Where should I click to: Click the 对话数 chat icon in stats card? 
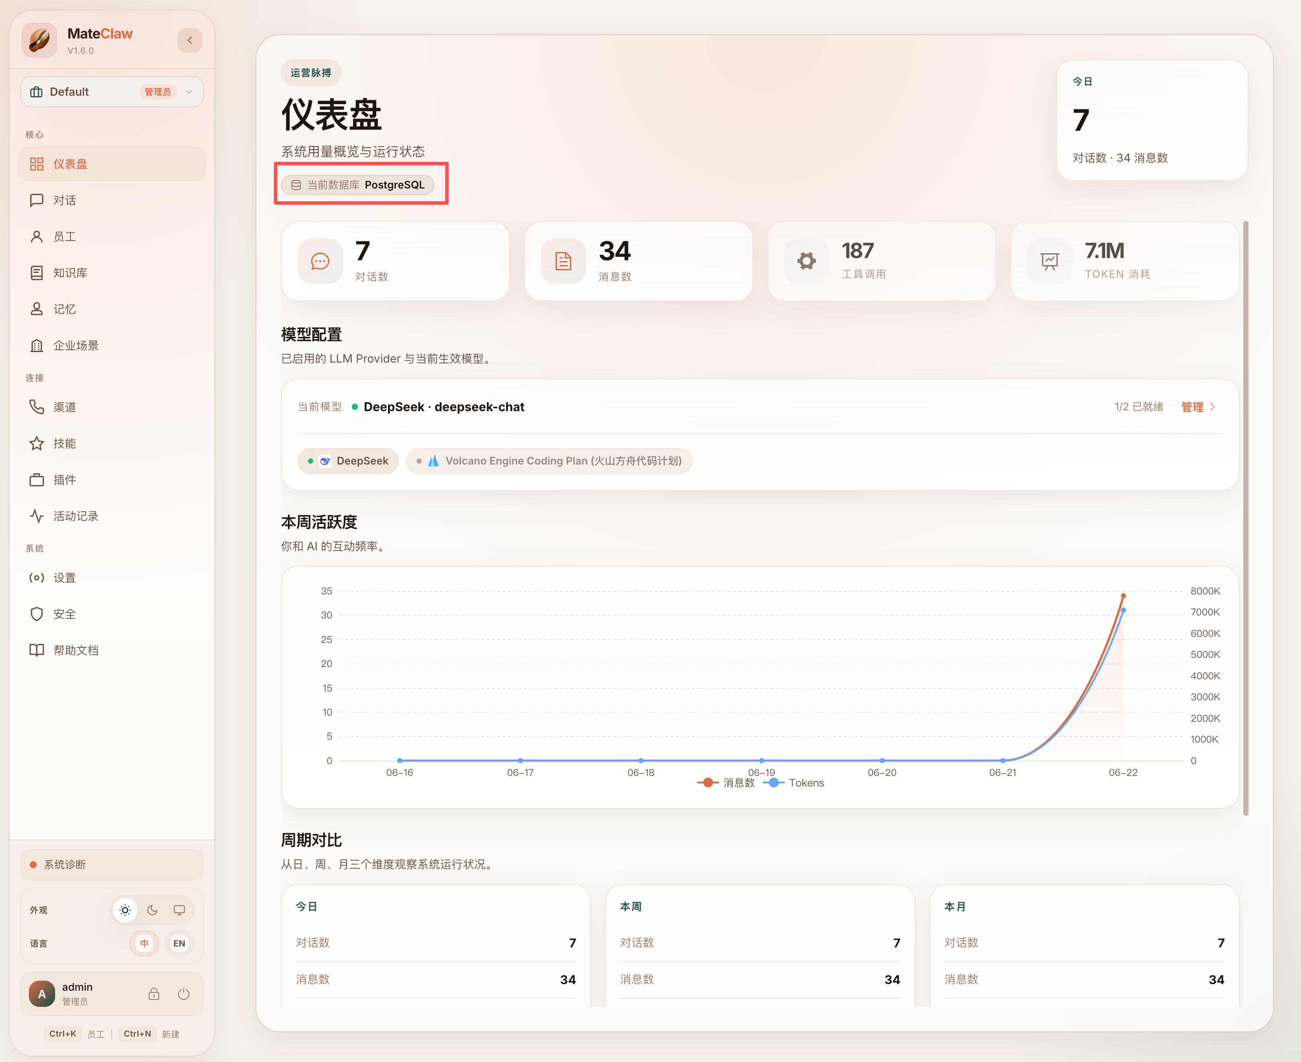[x=320, y=261]
